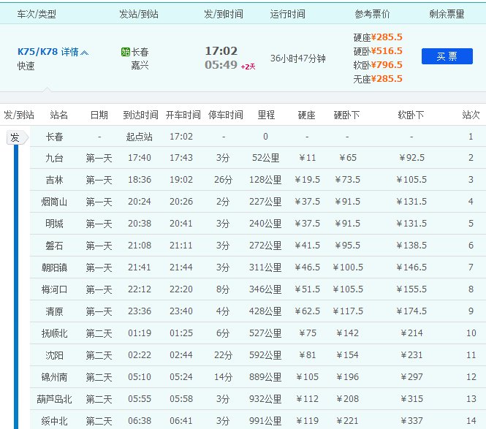The width and height of the screenshot is (486, 429).
Task: Click the 发/到时间 column header
Action: 224,14
